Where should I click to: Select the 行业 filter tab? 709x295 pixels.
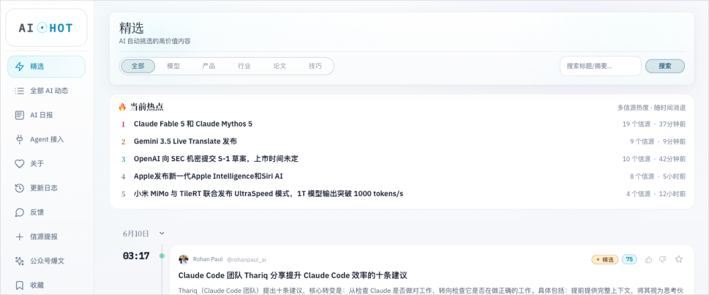pos(244,66)
